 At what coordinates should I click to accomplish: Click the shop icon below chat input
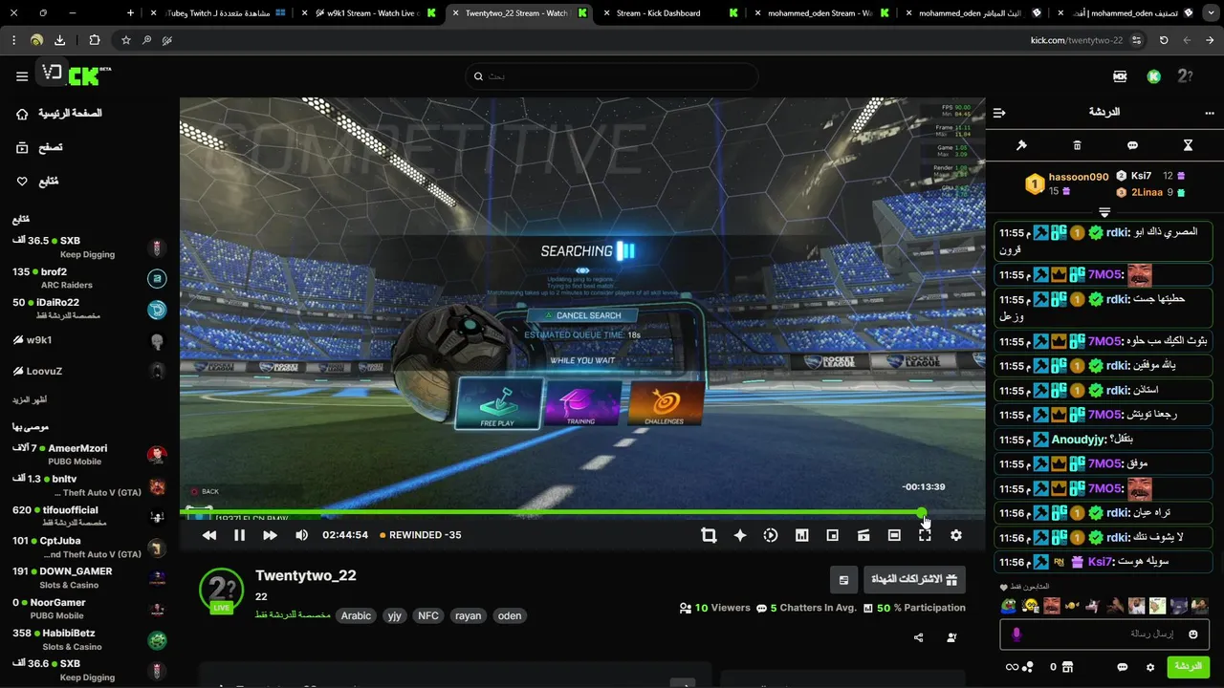[x=1067, y=667]
